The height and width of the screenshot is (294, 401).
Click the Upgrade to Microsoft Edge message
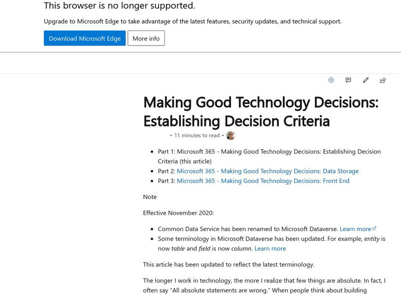click(192, 21)
